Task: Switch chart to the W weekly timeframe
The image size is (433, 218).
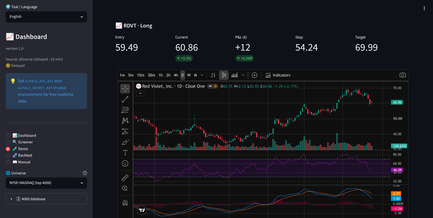Action: [x=189, y=75]
